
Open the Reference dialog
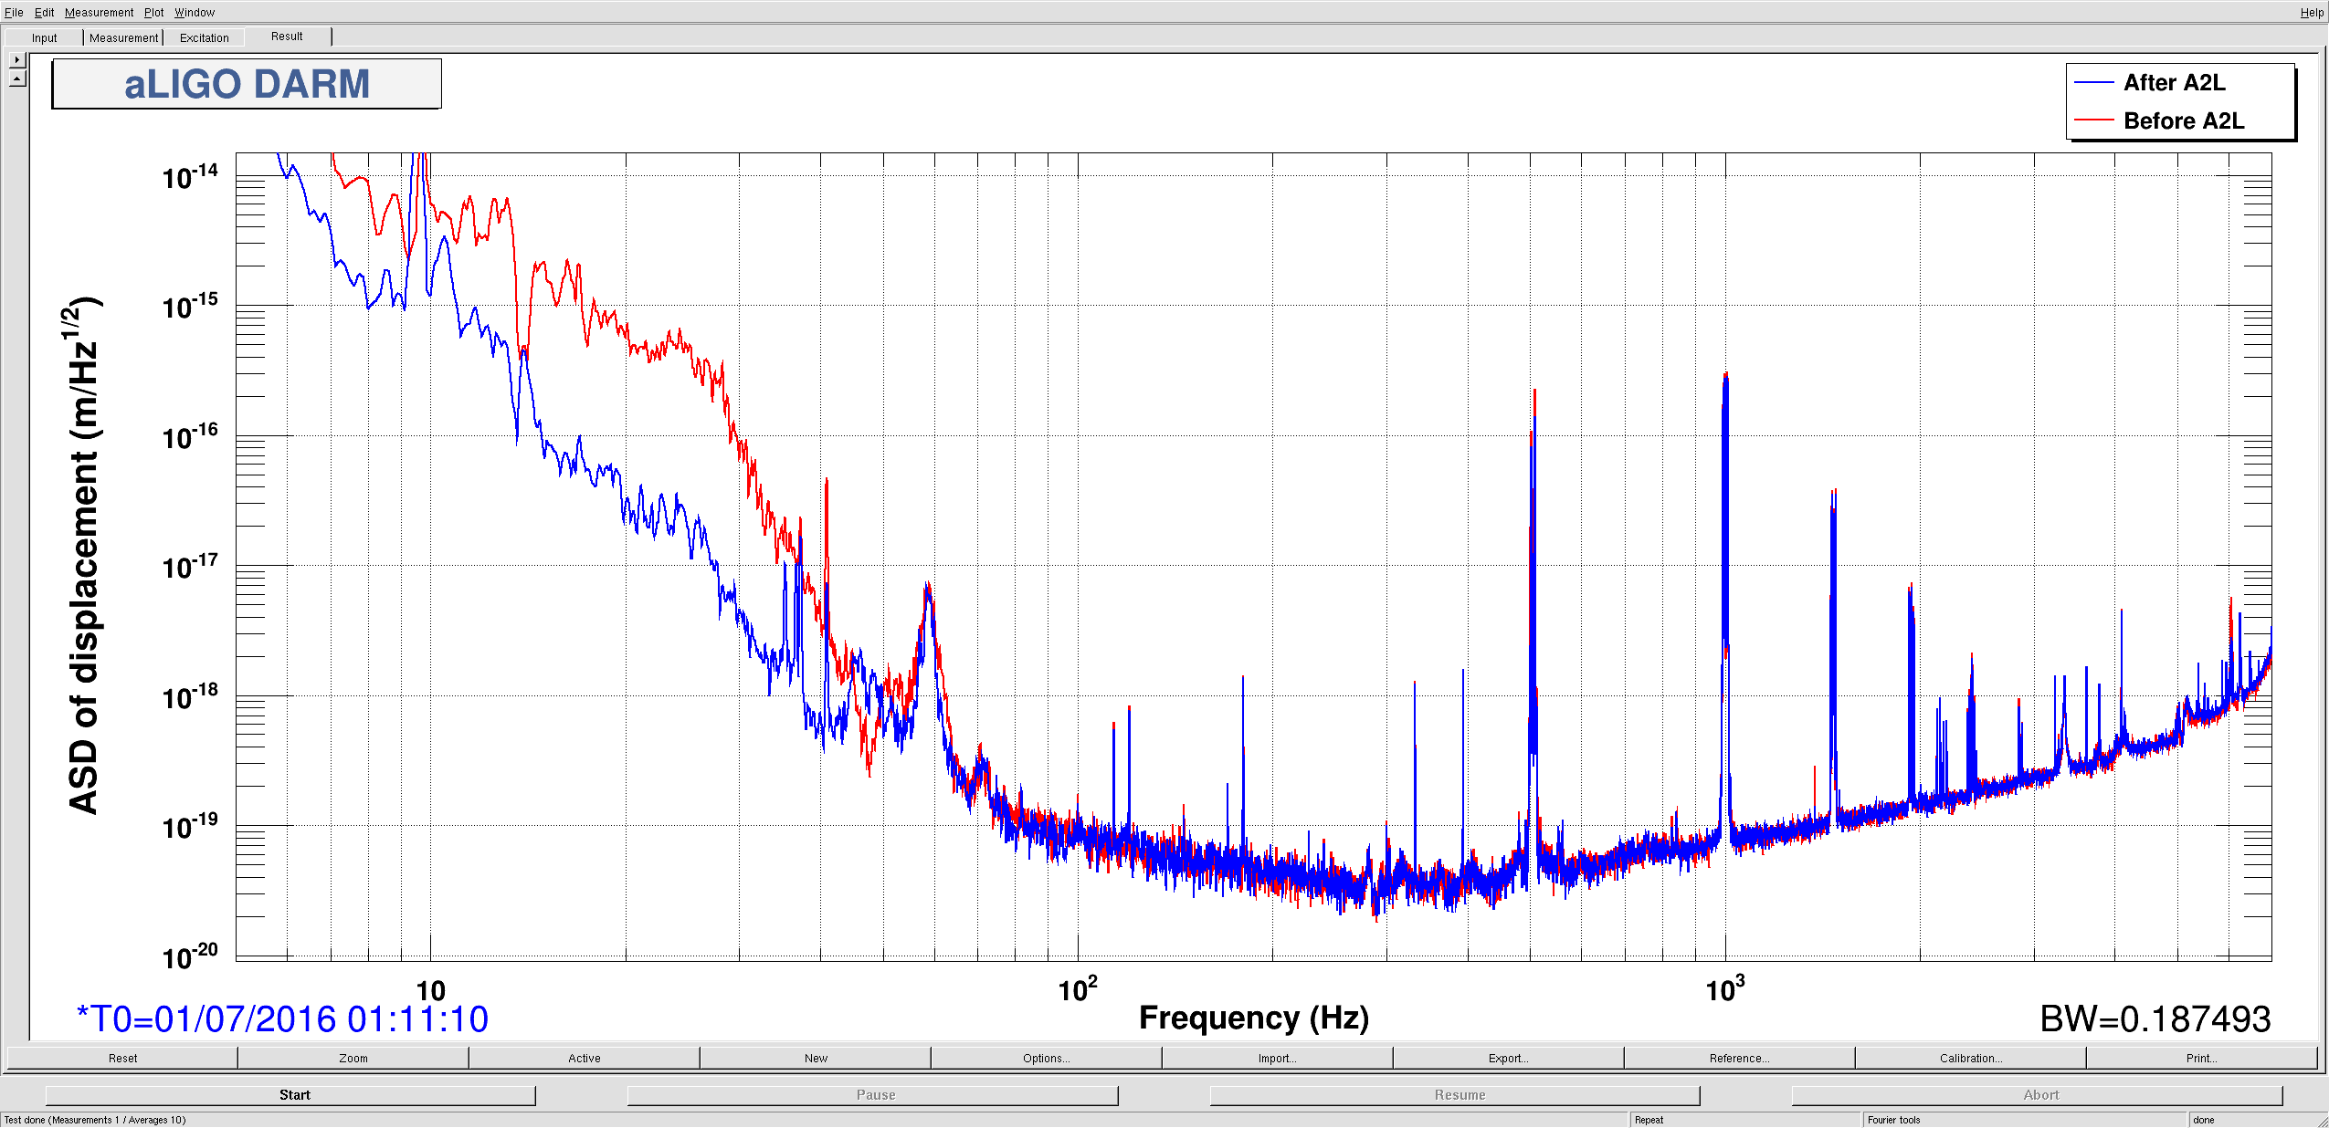(1740, 1058)
